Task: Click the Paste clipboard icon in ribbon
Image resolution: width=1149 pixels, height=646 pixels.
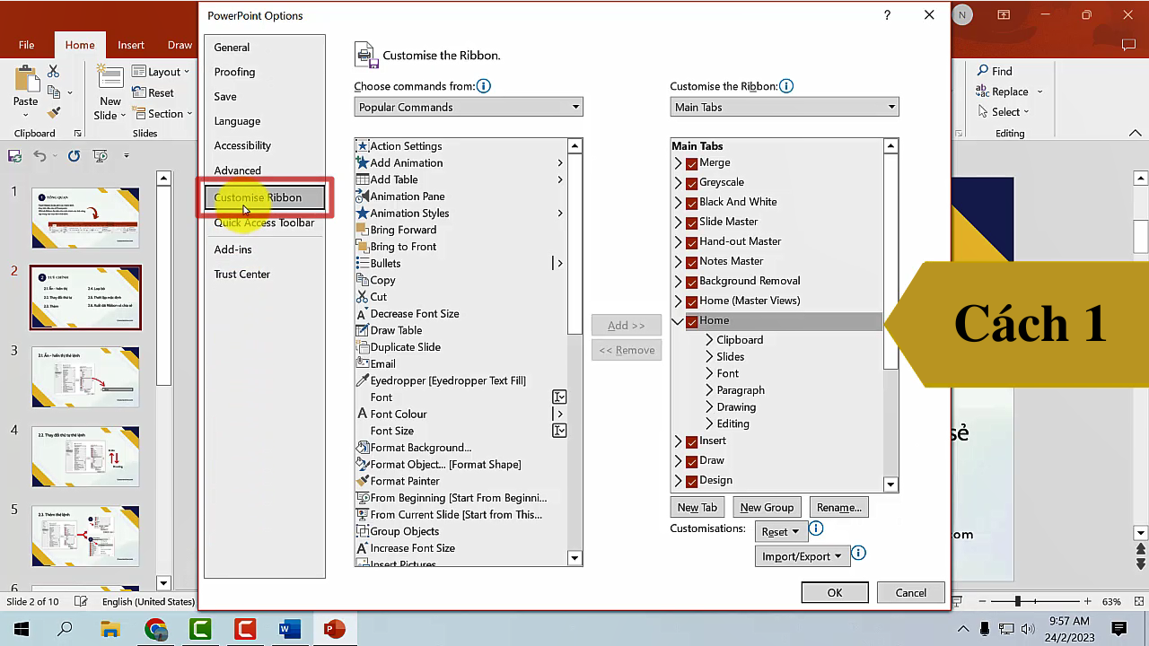Action: click(25, 78)
